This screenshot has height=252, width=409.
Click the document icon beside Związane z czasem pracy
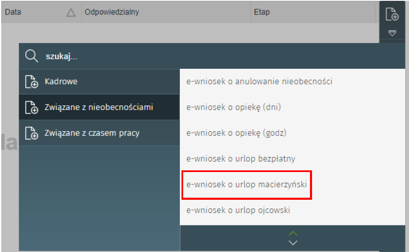tap(31, 133)
